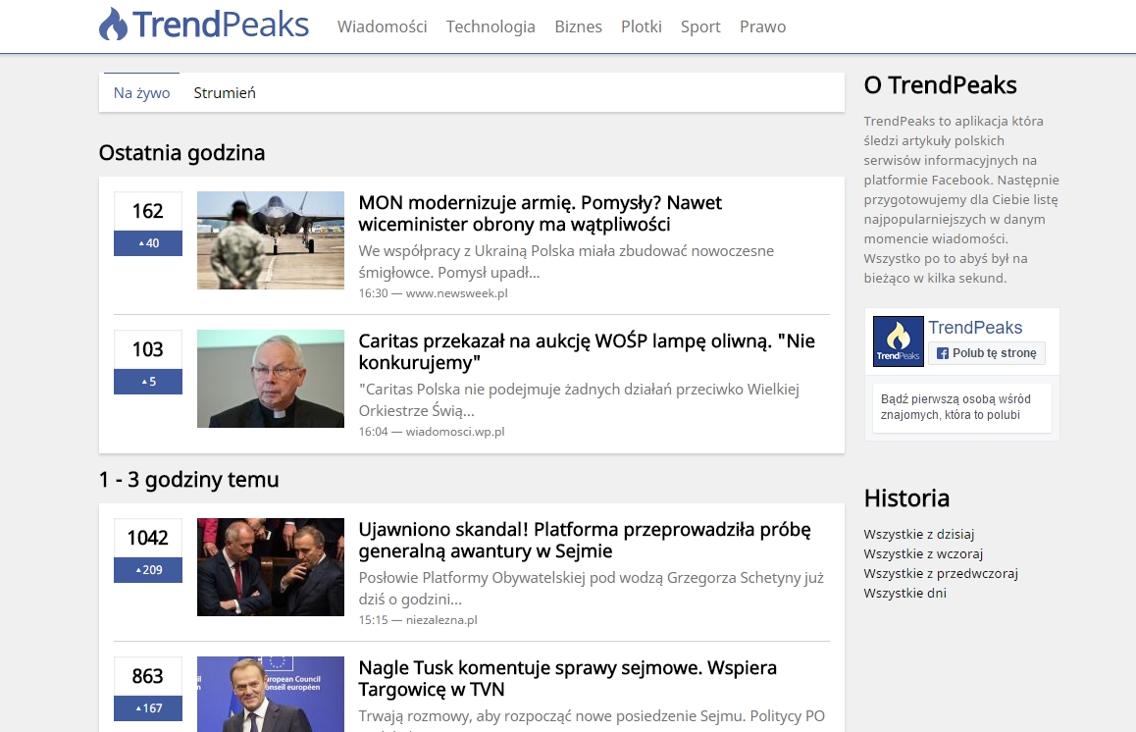Click the blue +209 trend badge
This screenshot has height=732, width=1136.
click(148, 570)
